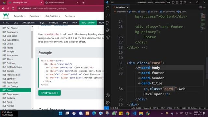Open the Accounts menu in VS Code
Image resolution: width=208 pixels, height=117 pixels.
coord(108,95)
